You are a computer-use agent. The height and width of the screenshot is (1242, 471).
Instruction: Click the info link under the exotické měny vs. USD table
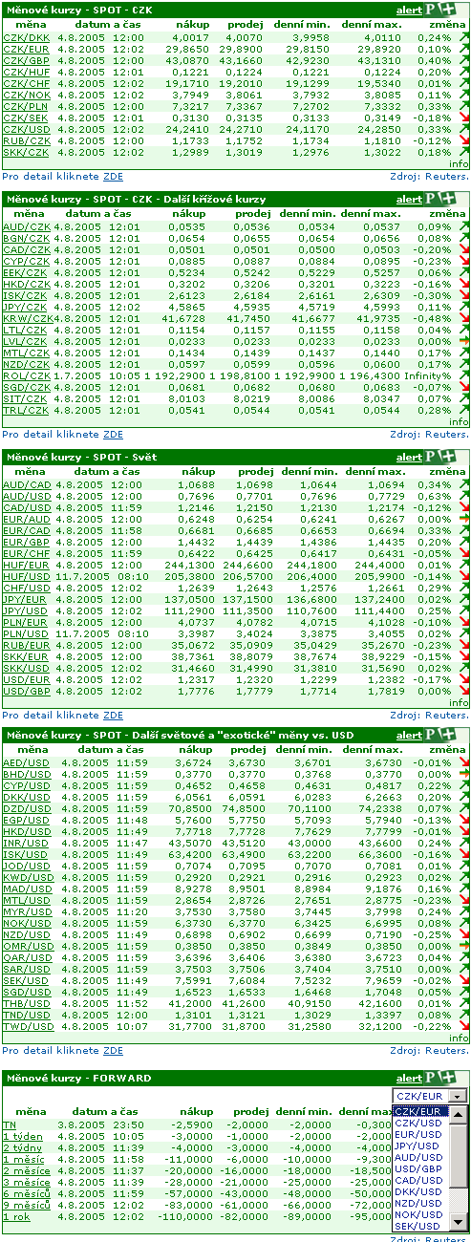pos(459,1038)
